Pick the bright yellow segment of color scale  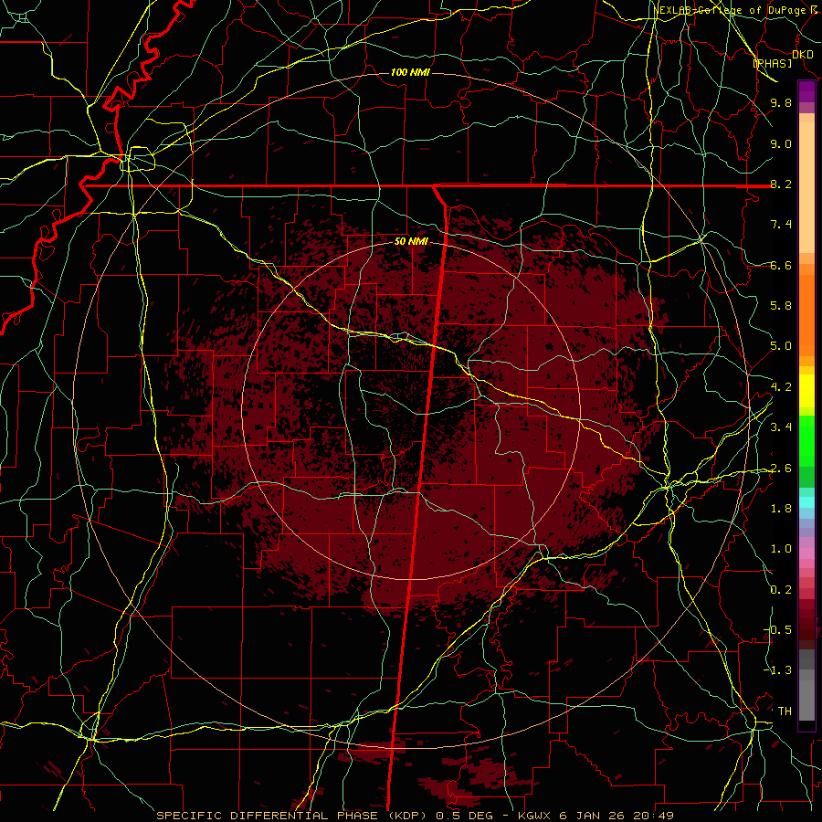coord(806,391)
